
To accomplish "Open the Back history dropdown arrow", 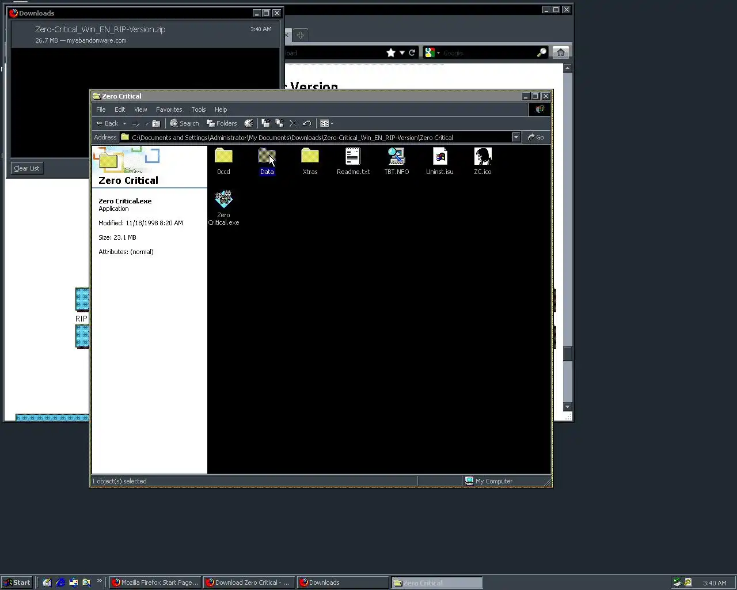I will pyautogui.click(x=124, y=123).
